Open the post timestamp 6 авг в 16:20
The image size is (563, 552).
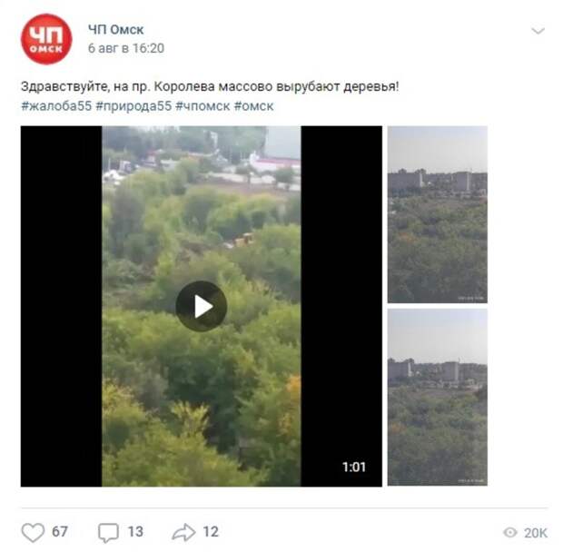click(x=126, y=48)
